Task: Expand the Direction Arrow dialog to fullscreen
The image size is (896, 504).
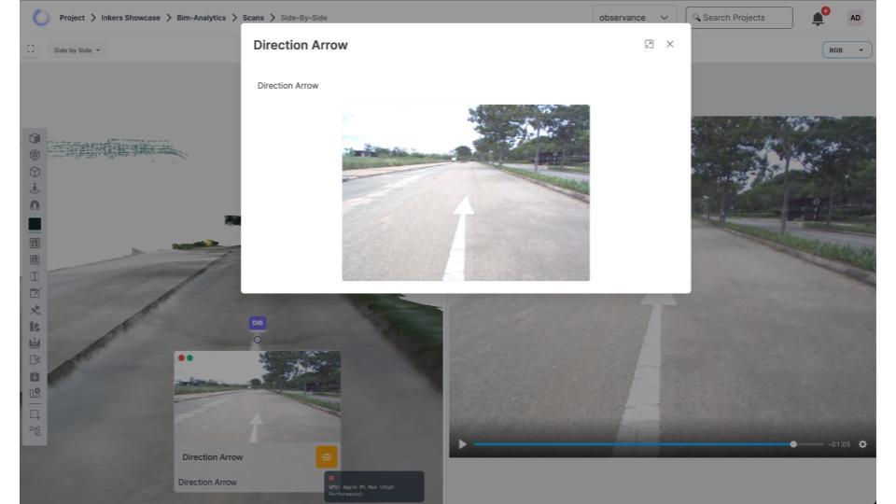Action: tap(650, 45)
